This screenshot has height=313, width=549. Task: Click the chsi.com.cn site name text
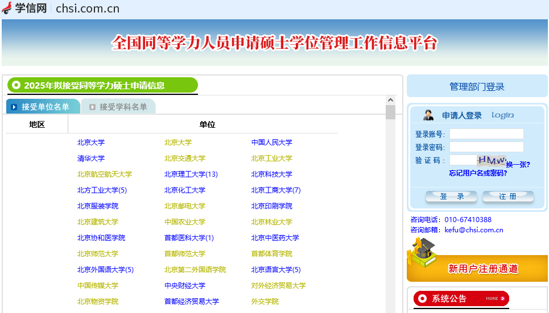pos(88,9)
